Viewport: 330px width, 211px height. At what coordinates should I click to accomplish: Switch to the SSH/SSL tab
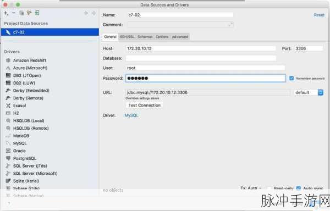click(127, 37)
